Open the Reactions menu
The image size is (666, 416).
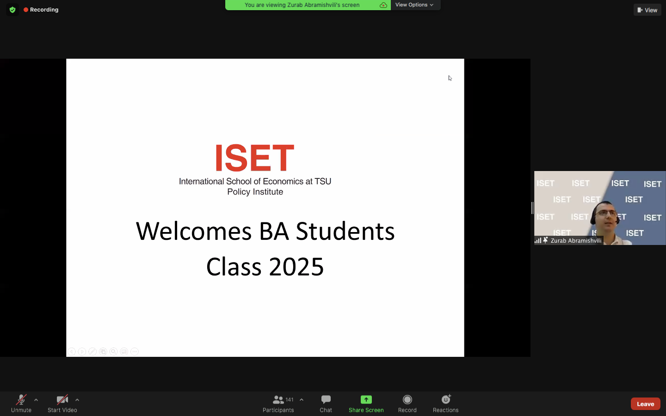click(x=446, y=404)
